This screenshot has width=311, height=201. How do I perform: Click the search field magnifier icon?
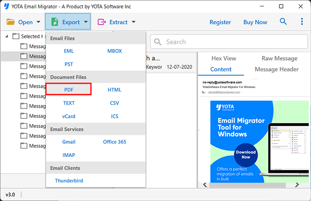158,42
